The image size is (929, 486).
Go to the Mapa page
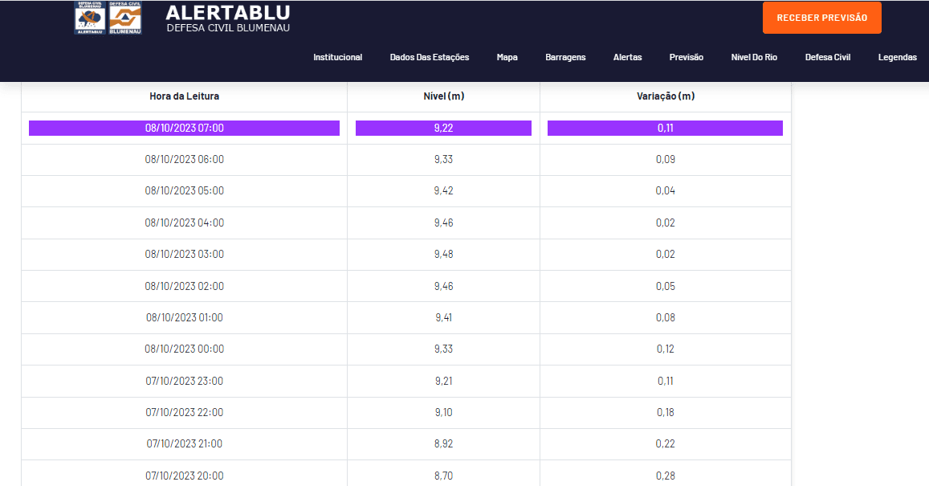pos(507,57)
